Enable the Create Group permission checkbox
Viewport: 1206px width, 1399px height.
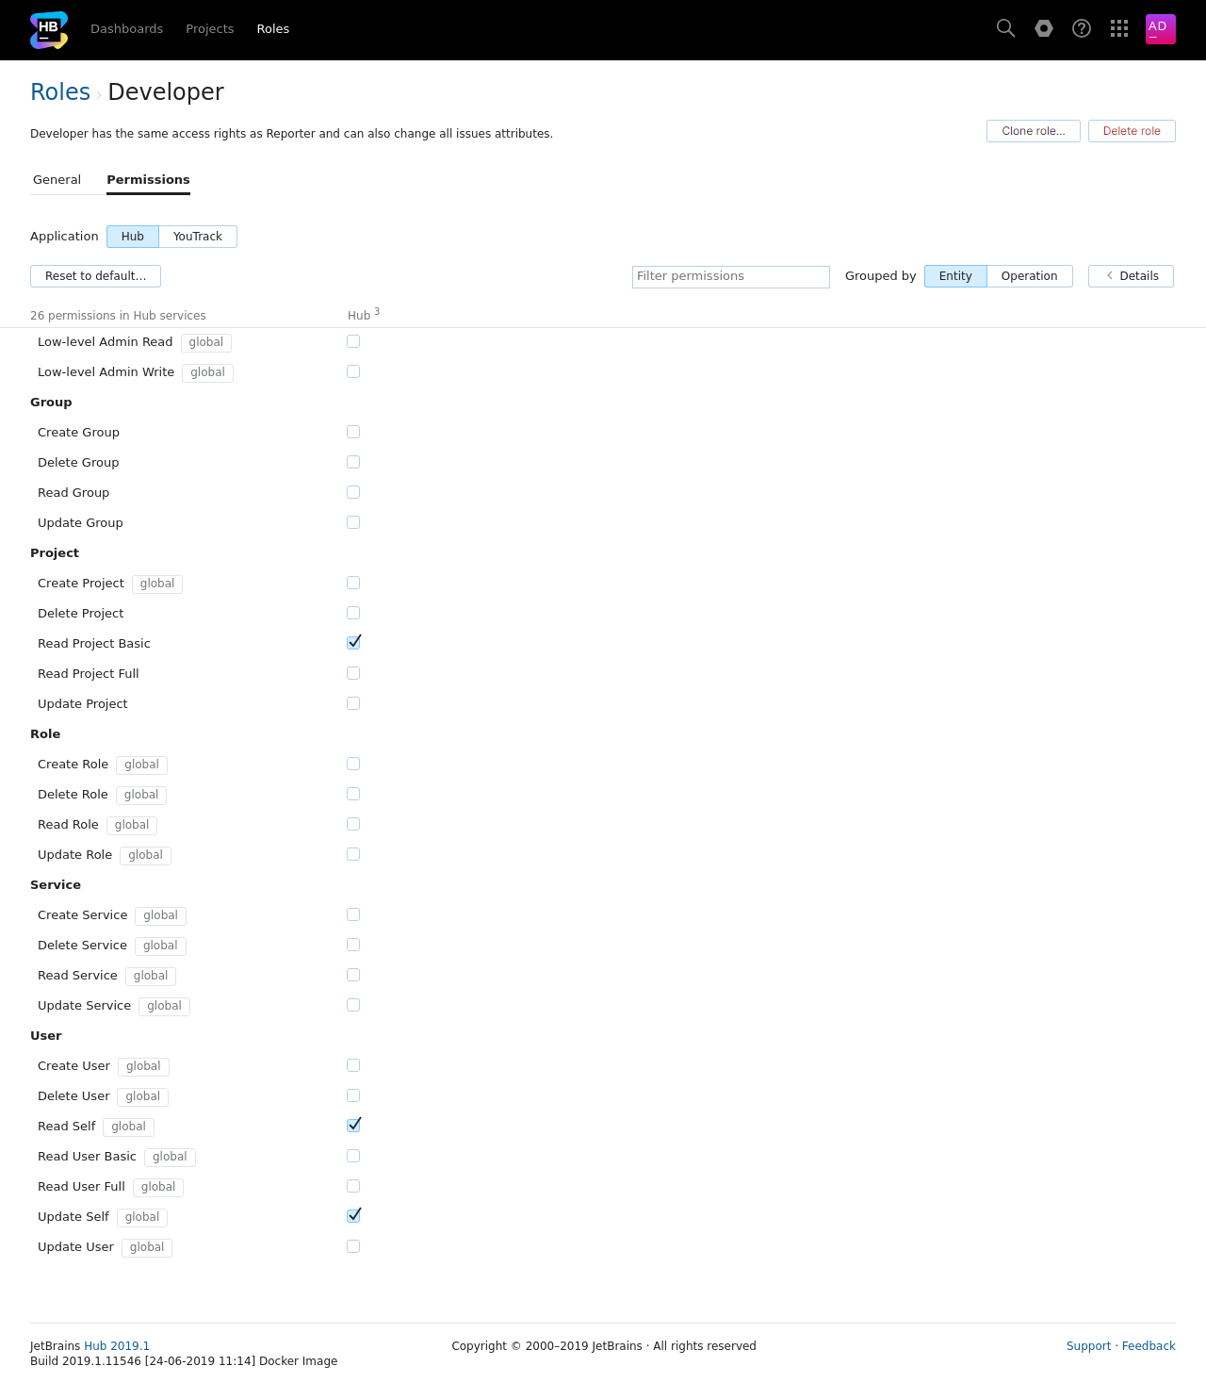tap(353, 432)
